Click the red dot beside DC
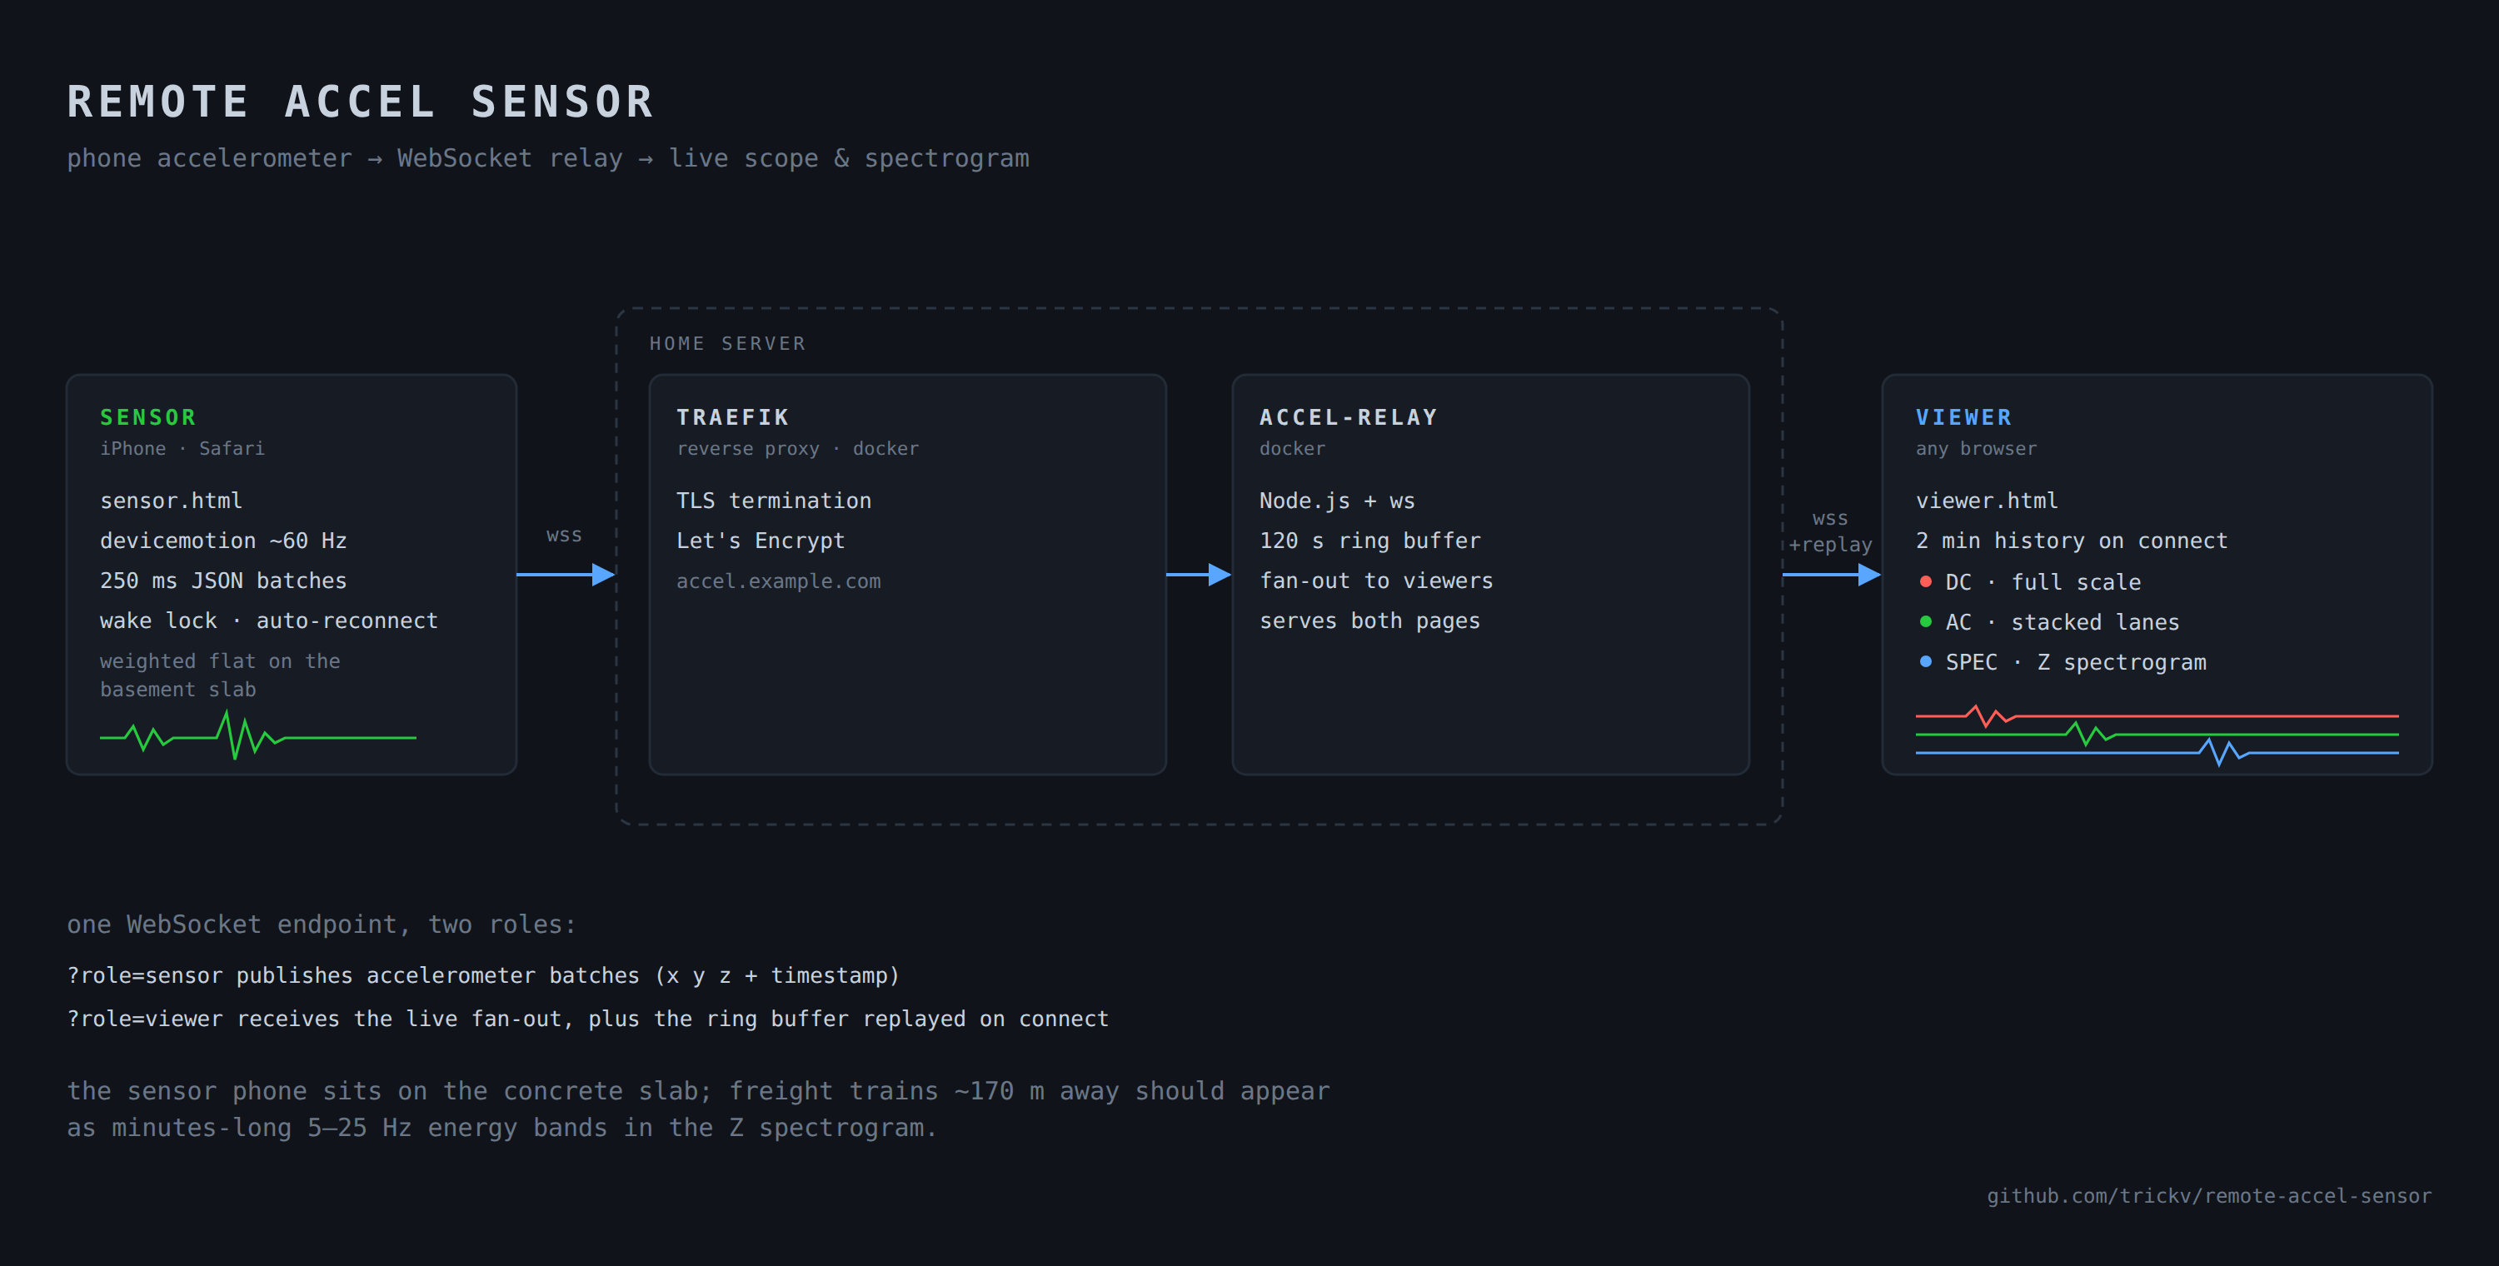 1926,581
